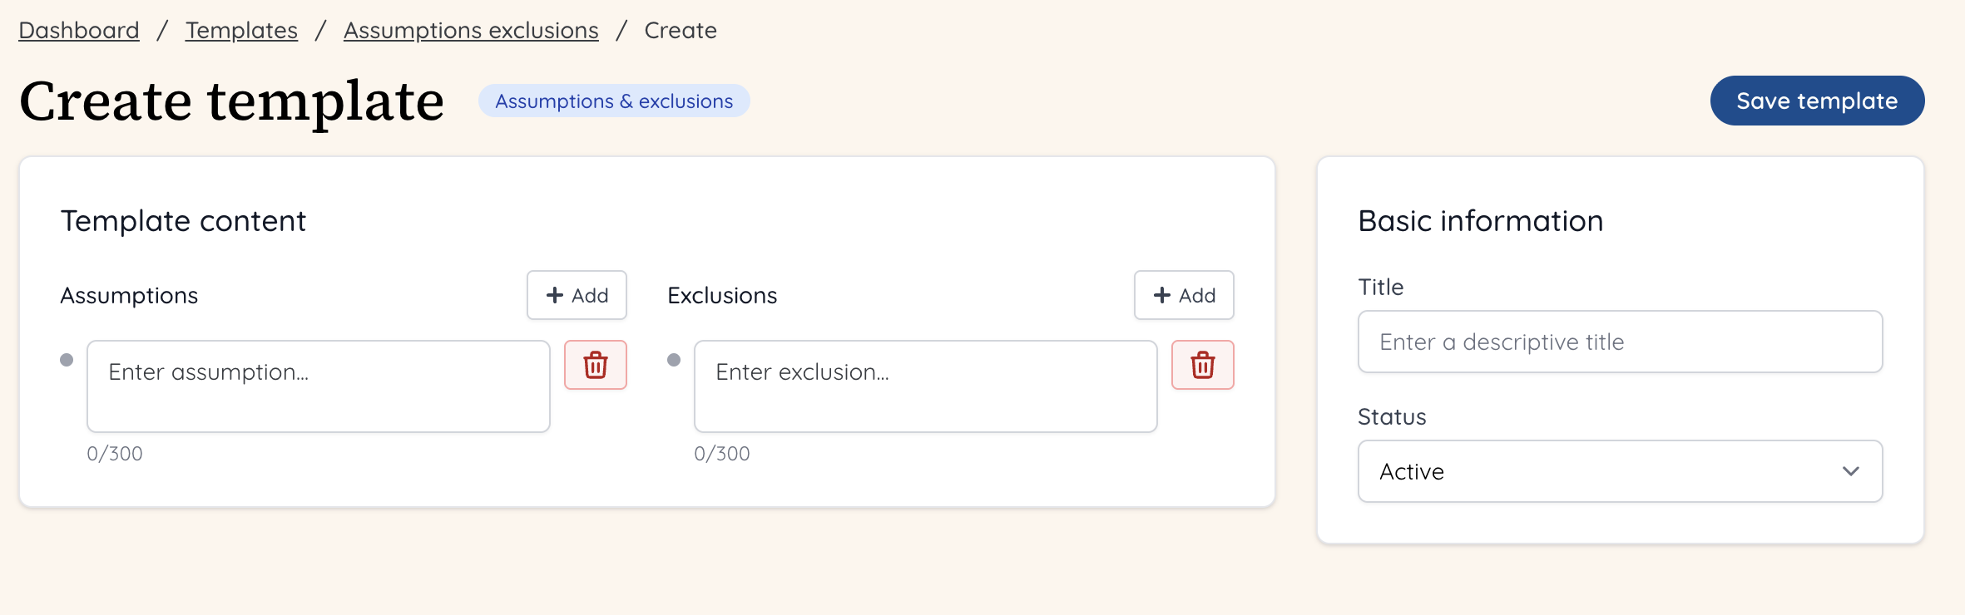1965x615 pixels.
Task: Add a new exclusion entry
Action: (1183, 295)
